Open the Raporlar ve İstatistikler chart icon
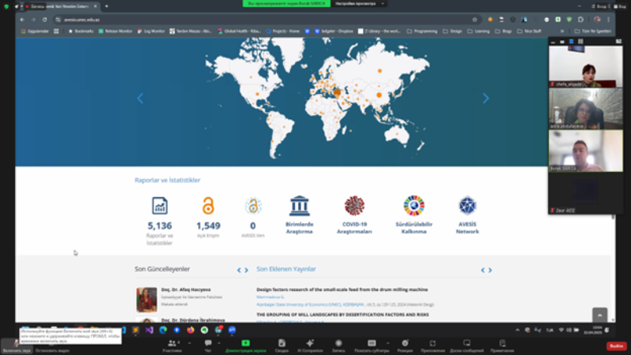631x355 pixels. (159, 206)
